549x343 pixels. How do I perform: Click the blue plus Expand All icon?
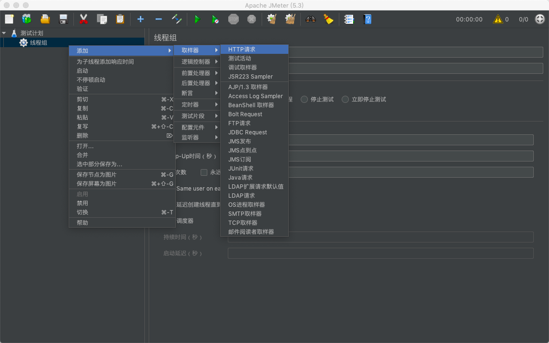tap(141, 19)
